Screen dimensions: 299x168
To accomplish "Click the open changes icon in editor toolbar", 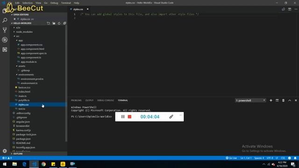I will [284, 9].
